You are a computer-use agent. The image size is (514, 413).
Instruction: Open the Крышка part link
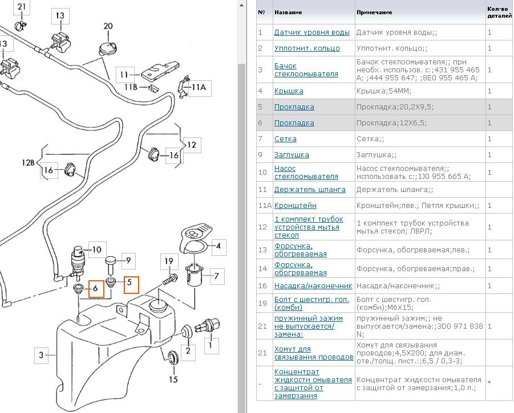click(289, 91)
